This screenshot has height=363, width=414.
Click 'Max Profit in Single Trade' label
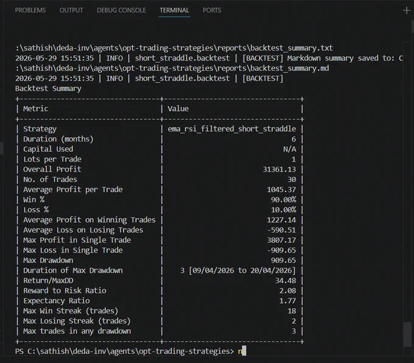[x=77, y=240]
